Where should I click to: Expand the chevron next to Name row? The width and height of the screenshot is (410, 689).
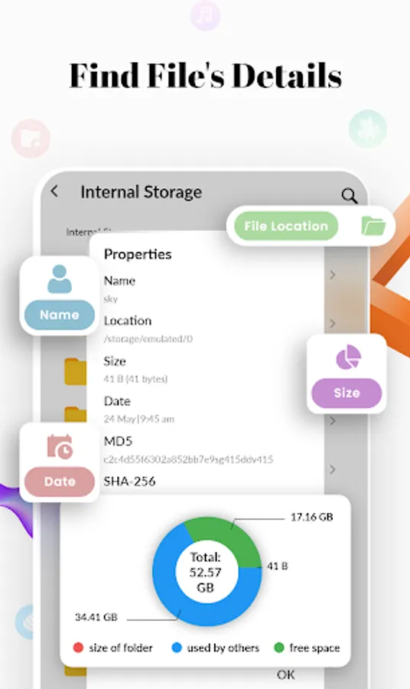tap(332, 275)
